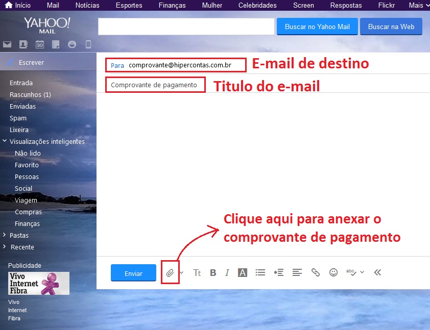Click Buscar na Web button
The image size is (430, 330).
[391, 27]
